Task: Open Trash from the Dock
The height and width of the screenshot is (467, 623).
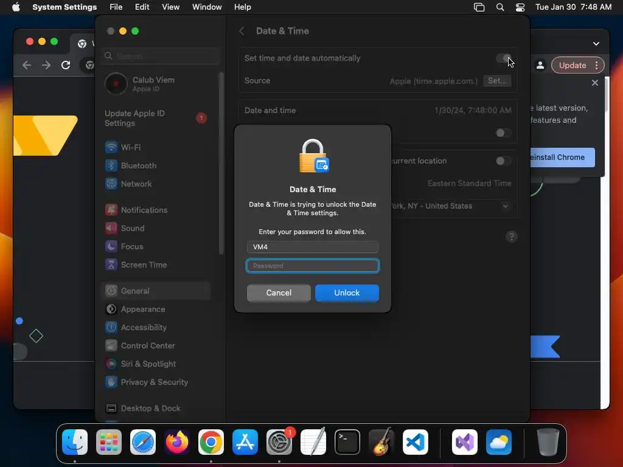Action: 548,442
